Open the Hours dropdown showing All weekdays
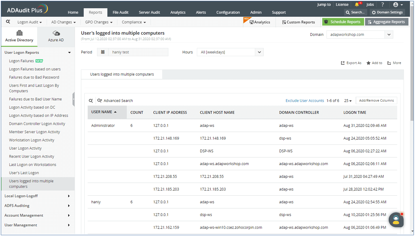This screenshot has height=236, width=415. (x=230, y=52)
